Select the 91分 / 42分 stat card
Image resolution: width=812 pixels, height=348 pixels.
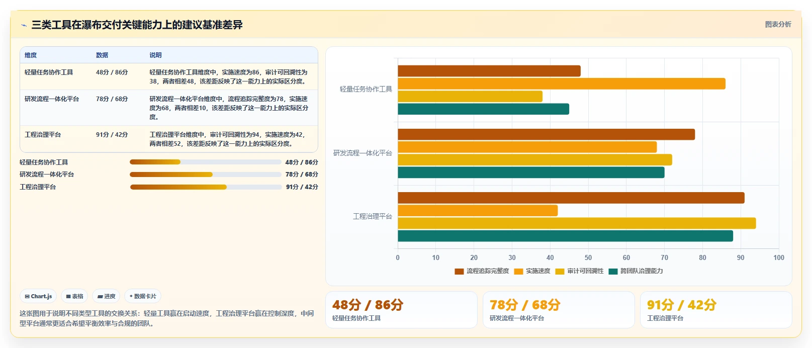tap(716, 310)
